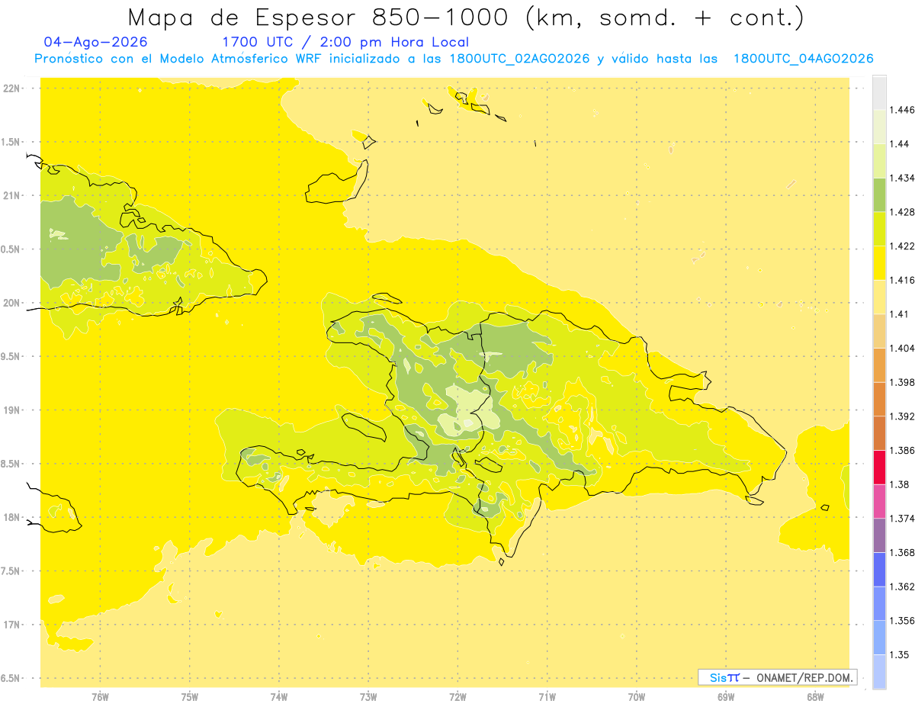This screenshot has width=915, height=707.
Task: Click the longitude label '72W'
Action: (457, 696)
